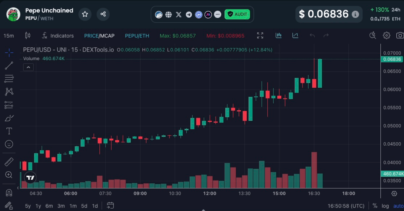This screenshot has height=211, width=404.
Task: Change chart candle style icon
Action: 28,36
